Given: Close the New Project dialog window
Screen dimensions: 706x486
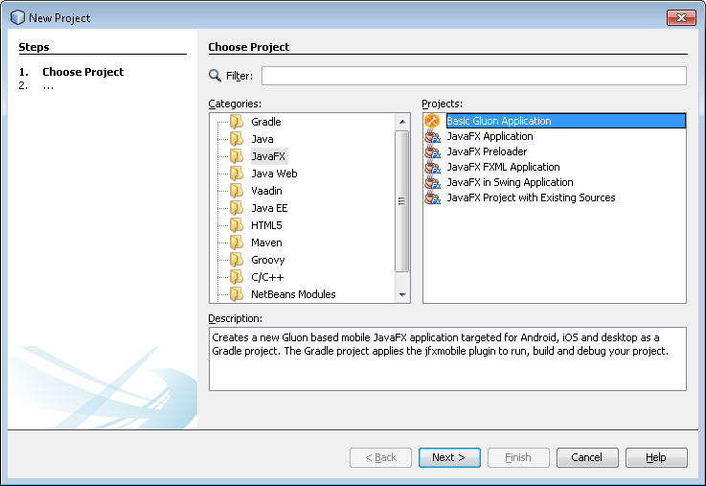Looking at the screenshot, I should pos(681,17).
